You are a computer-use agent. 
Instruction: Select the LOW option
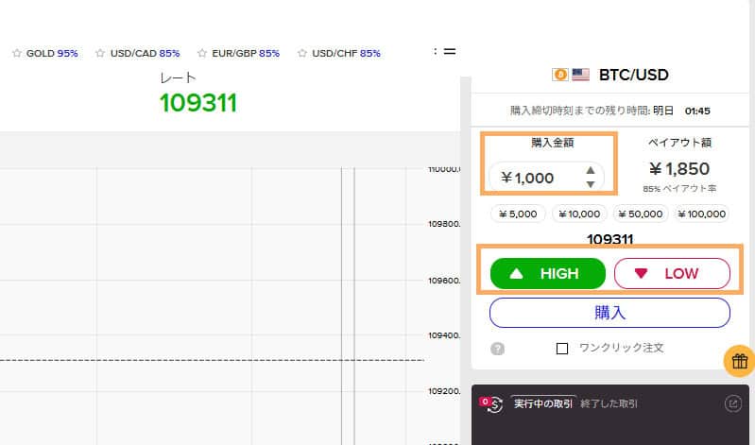click(672, 274)
